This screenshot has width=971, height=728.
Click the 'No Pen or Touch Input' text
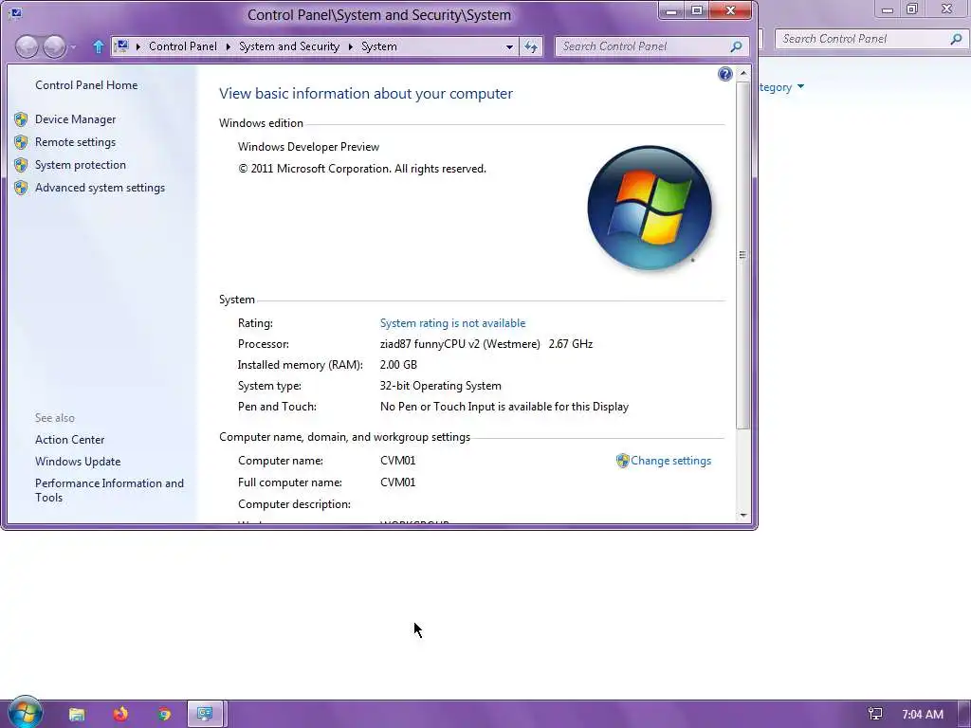pos(504,407)
